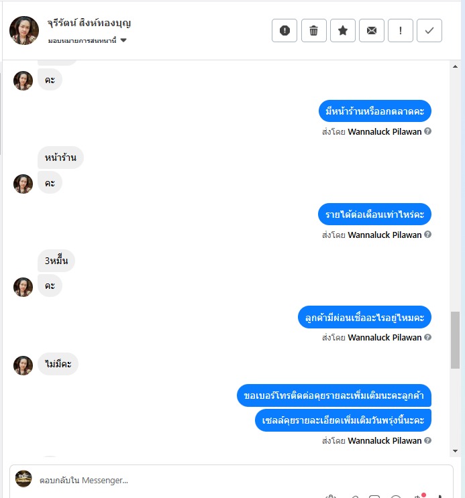The image size is (465, 498).
Task: Open customer profile from header avatar
Action: (24, 30)
